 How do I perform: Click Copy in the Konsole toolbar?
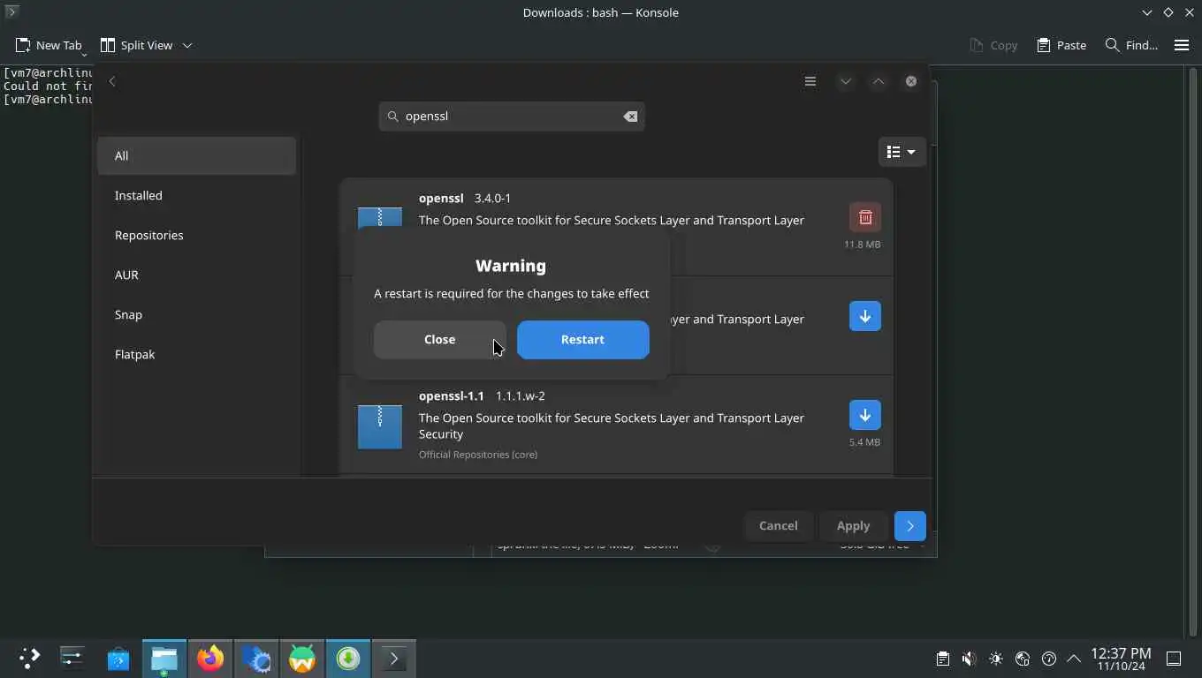coord(993,45)
